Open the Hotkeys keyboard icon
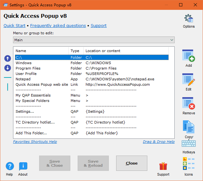Image resolution: width=203 pixels, height=181 pixels. [x=189, y=144]
